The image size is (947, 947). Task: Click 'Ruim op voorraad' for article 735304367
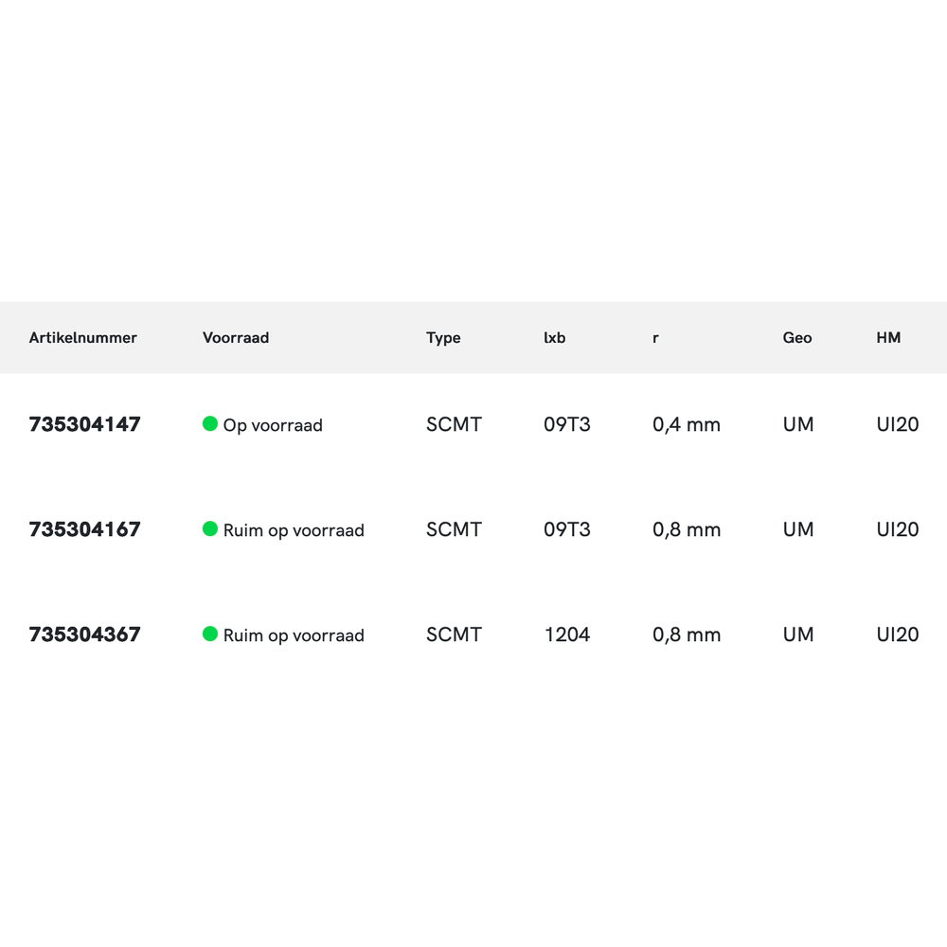pyautogui.click(x=294, y=635)
